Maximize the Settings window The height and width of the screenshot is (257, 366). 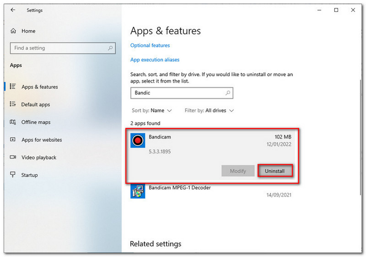coord(336,10)
